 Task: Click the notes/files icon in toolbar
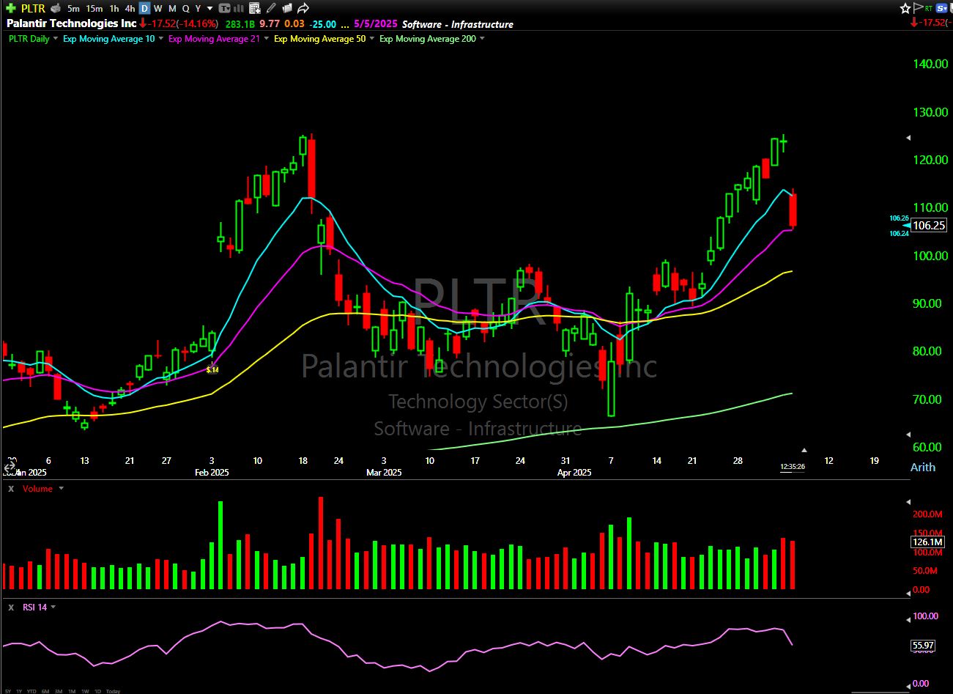click(x=286, y=8)
